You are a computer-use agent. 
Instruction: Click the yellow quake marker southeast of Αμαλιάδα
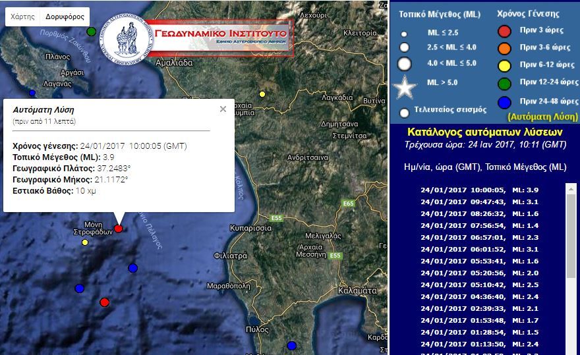(262, 94)
